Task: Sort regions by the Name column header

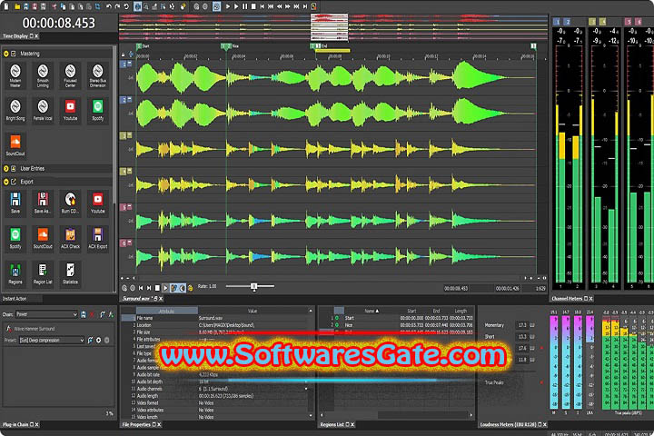Action: click(x=372, y=311)
